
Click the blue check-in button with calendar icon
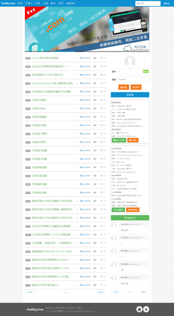pos(130,95)
